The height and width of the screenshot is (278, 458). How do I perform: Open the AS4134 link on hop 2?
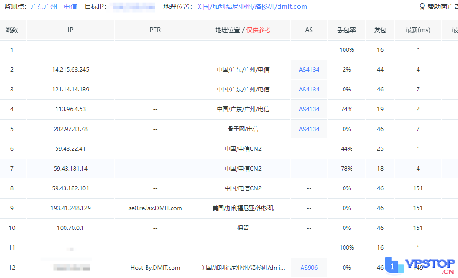[x=309, y=69]
